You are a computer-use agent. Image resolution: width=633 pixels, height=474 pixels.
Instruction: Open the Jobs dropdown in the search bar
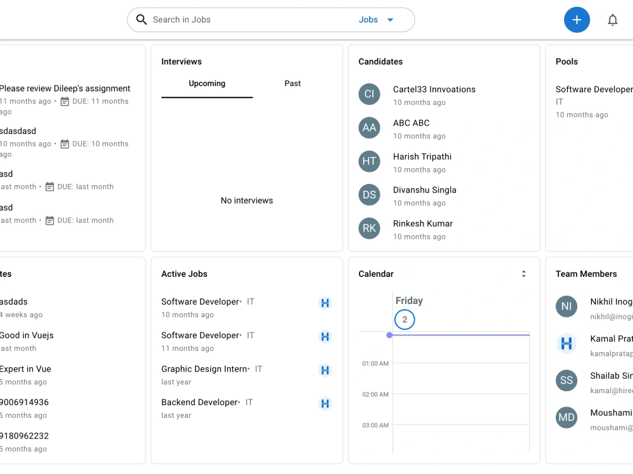[376, 20]
